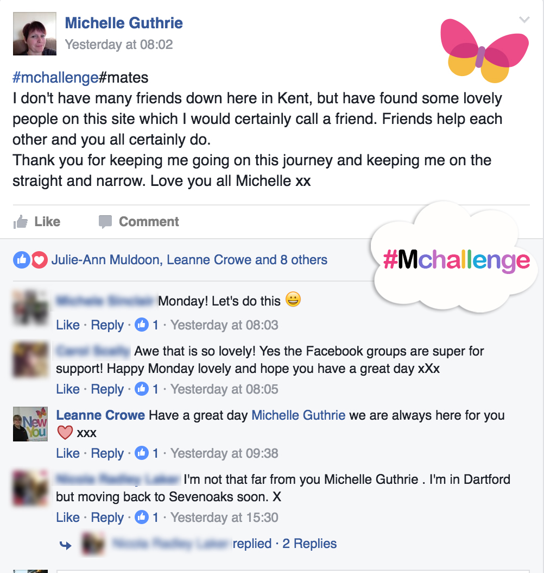Image resolution: width=544 pixels, height=573 pixels.
Task: Open the red heart love reaction icon
Action: click(x=40, y=260)
